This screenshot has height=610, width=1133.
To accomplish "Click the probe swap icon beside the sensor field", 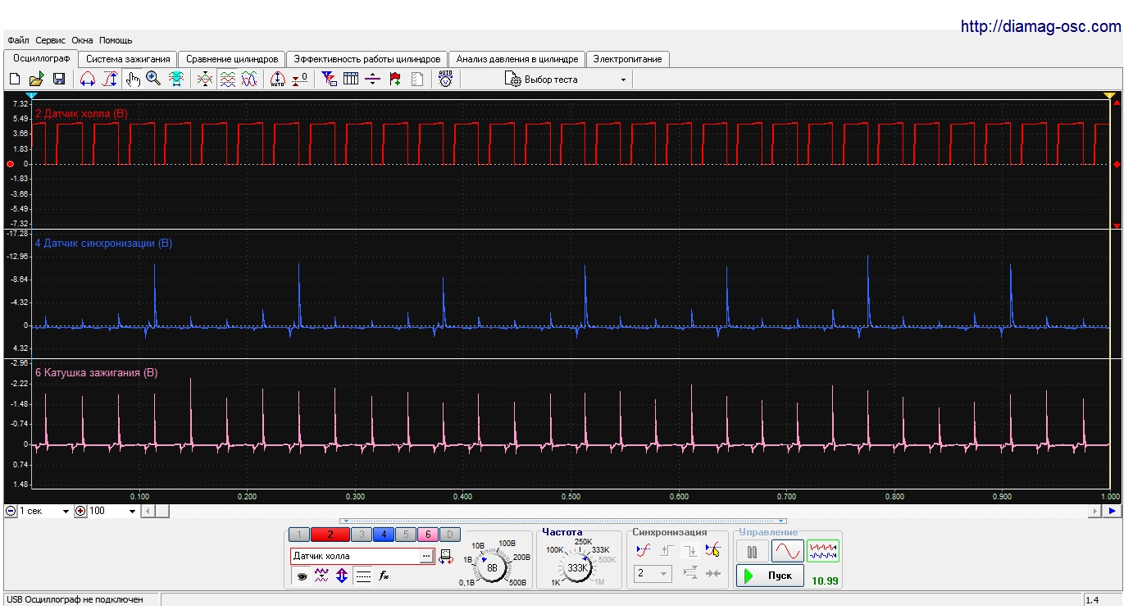I will [446, 557].
